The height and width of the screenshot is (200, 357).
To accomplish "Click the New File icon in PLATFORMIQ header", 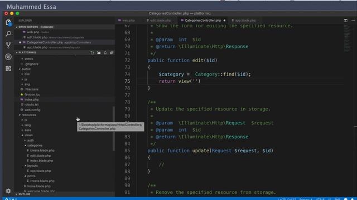I will coord(92,53).
